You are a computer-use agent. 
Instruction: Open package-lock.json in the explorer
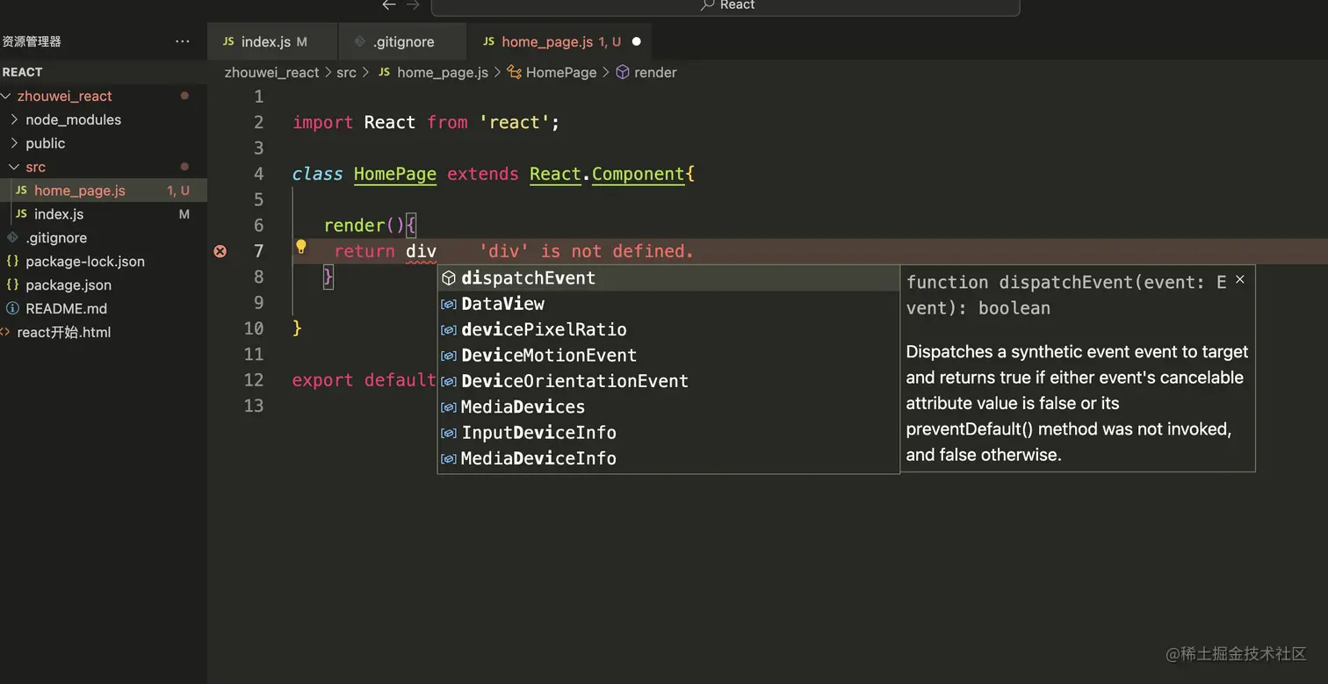click(104, 262)
